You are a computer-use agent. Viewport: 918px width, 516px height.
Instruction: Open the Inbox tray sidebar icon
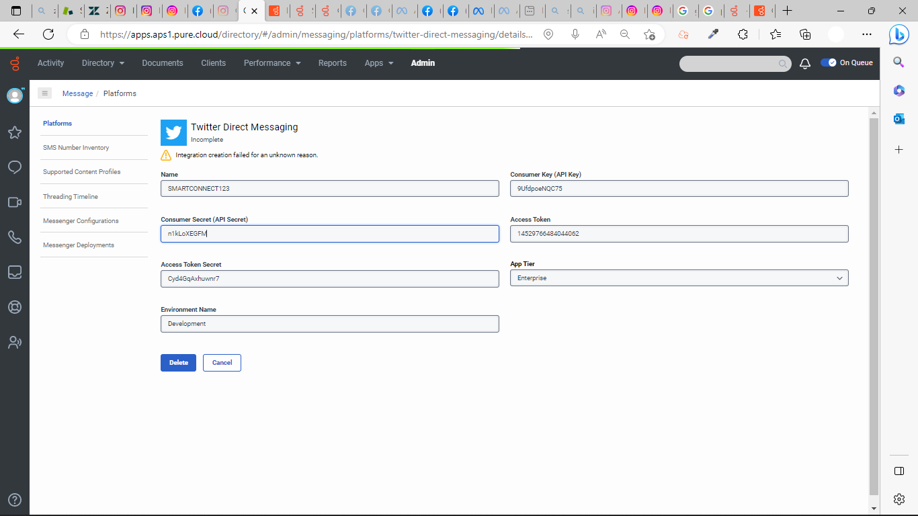pos(15,272)
